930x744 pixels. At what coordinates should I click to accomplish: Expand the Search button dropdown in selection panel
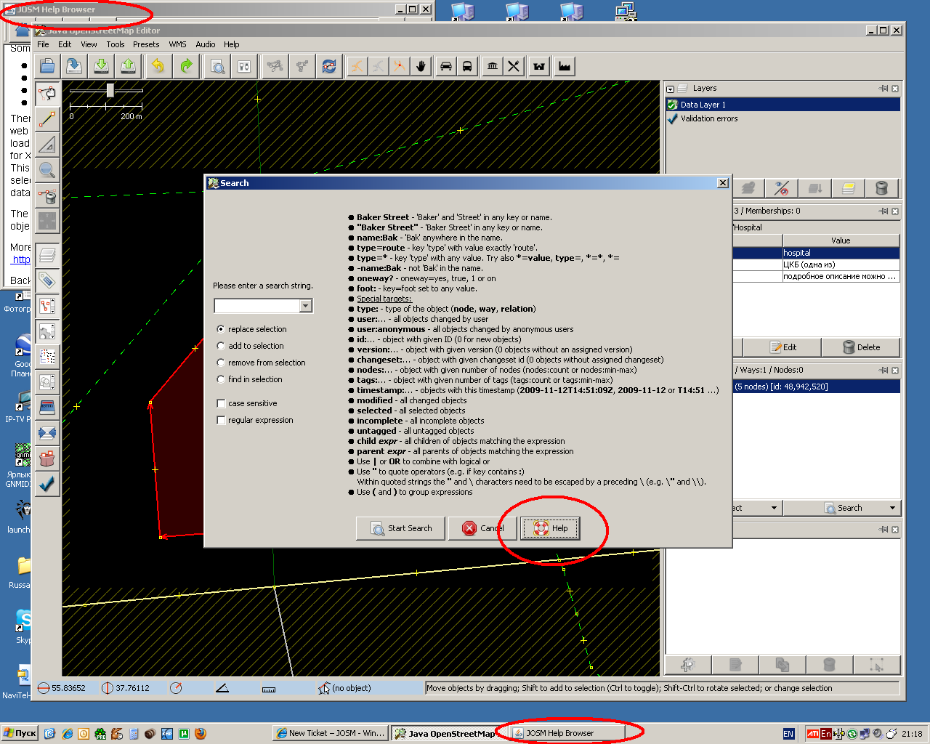(x=892, y=508)
